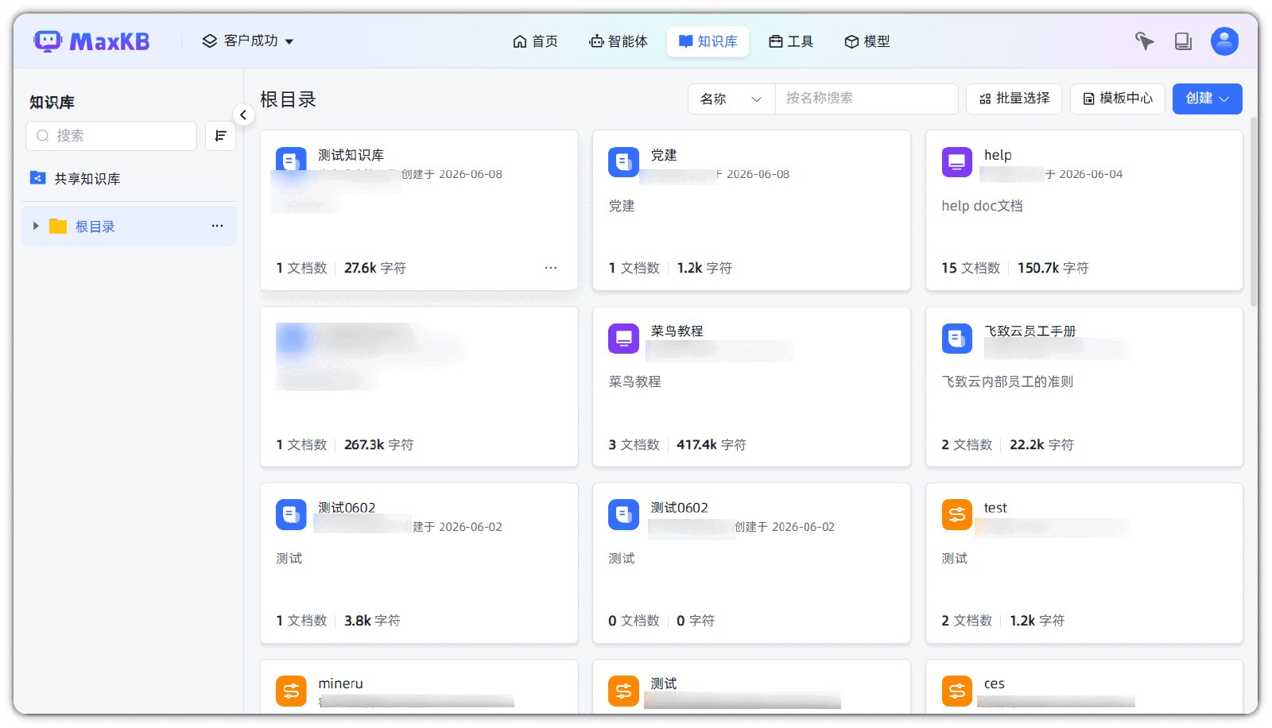Open the 客户成功 workspace dropdown
Viewport: 1272px width, 728px height.
[x=248, y=41]
